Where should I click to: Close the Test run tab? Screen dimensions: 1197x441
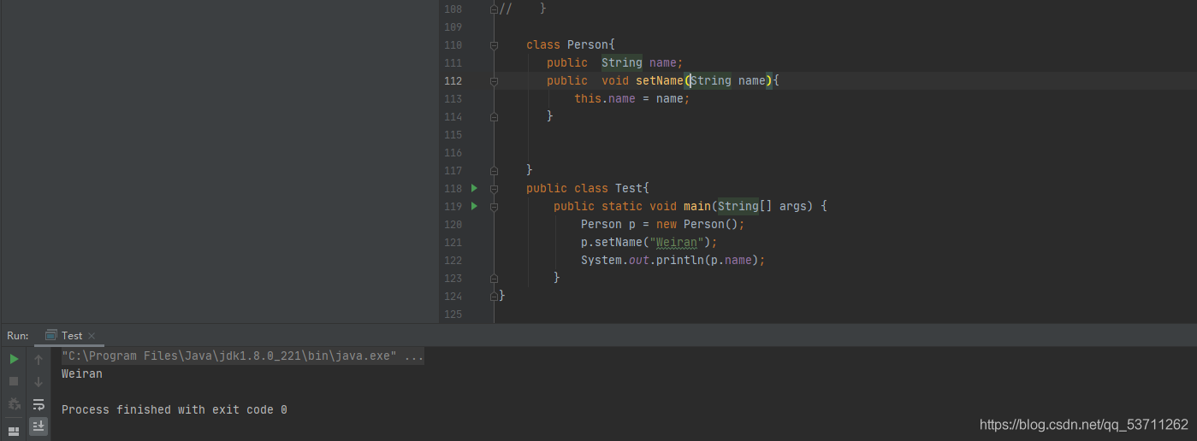pyautogui.click(x=92, y=336)
